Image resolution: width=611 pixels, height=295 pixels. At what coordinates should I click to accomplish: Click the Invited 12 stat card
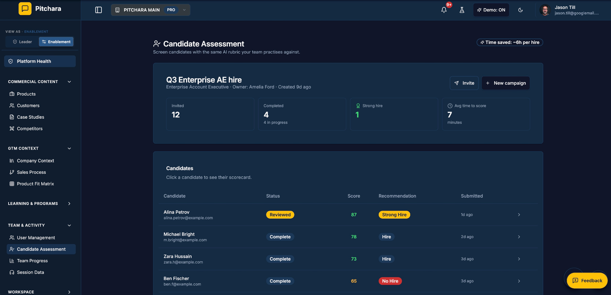pos(210,114)
